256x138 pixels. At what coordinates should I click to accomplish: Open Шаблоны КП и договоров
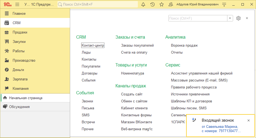coord(191,101)
